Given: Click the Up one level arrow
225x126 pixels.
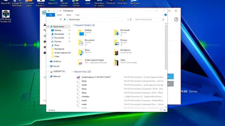Looking at the screenshot, I should coord(61,20).
